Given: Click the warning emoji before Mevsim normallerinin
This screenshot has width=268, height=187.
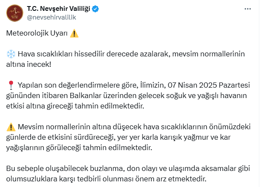Looking at the screenshot, I should tap(11, 127).
